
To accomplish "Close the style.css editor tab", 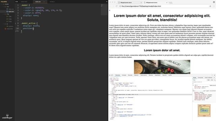I will (x=44, y=2).
